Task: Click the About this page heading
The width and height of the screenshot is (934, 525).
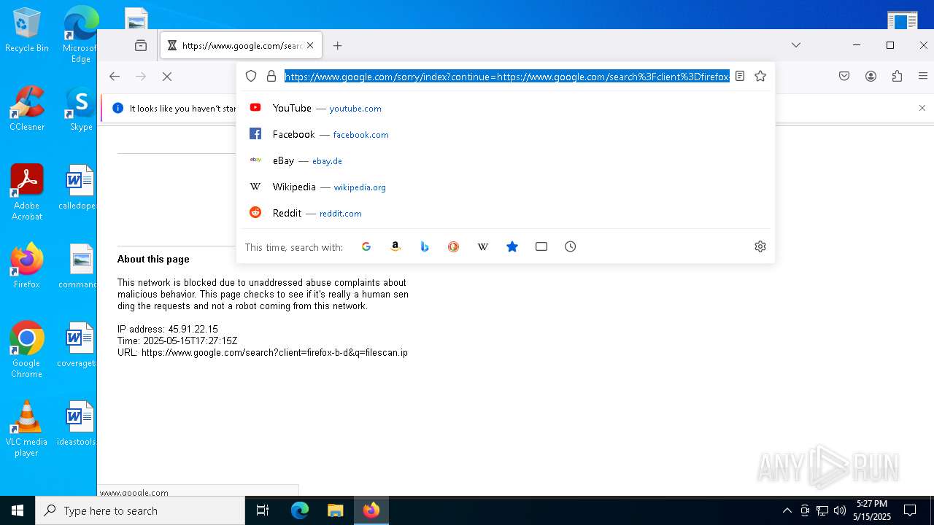Action: coord(153,259)
